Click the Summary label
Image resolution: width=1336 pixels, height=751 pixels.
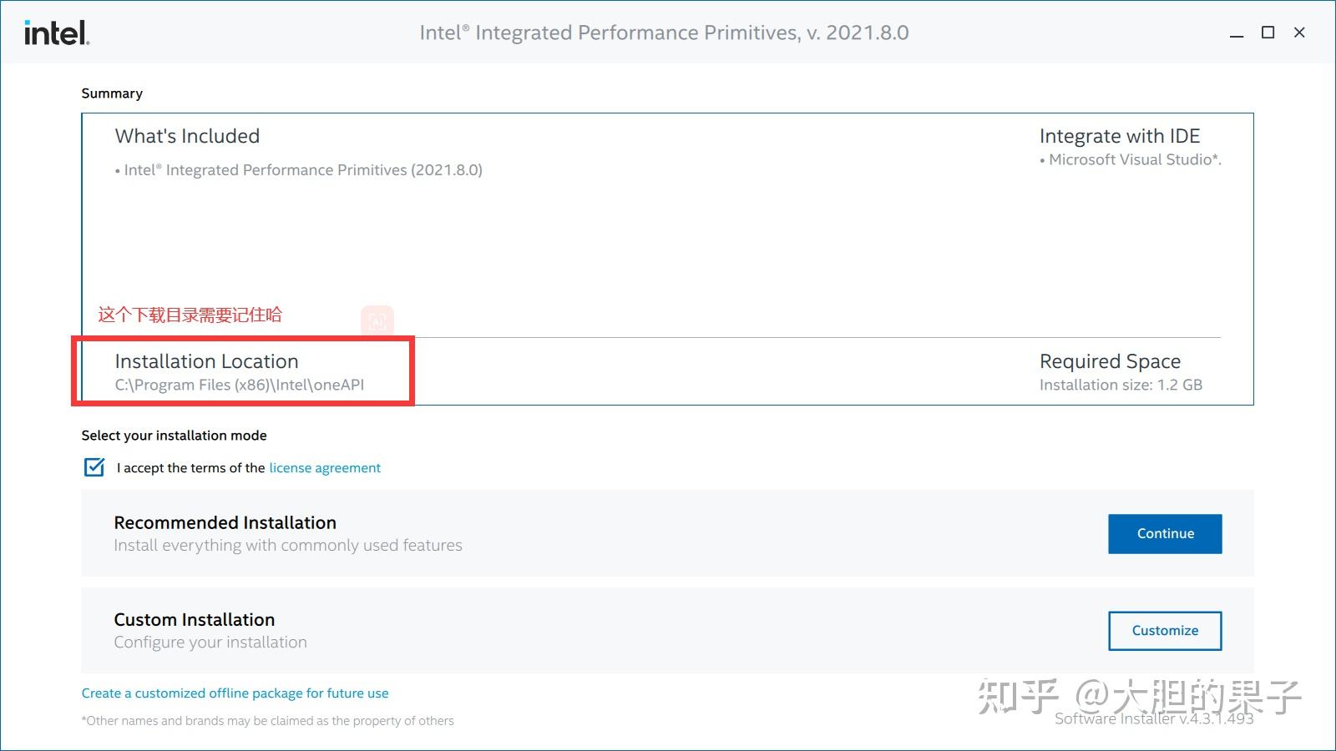point(112,93)
